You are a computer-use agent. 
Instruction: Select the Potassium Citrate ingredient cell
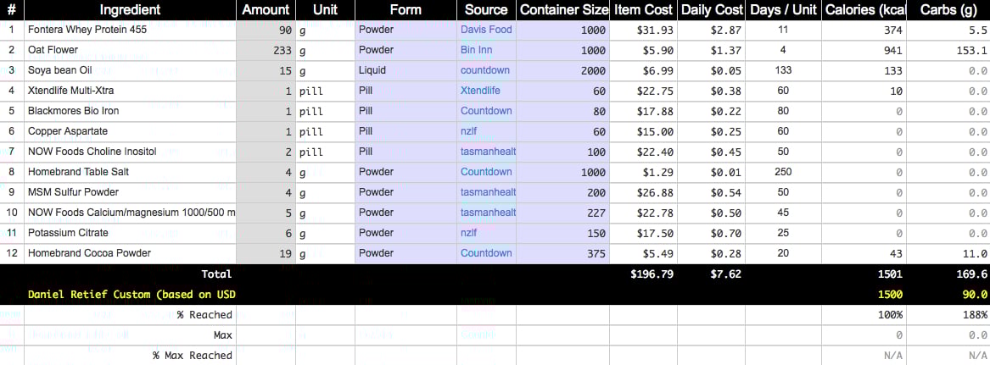pyautogui.click(x=130, y=233)
